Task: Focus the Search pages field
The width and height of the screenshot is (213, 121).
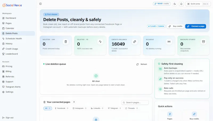Action: coord(135,103)
